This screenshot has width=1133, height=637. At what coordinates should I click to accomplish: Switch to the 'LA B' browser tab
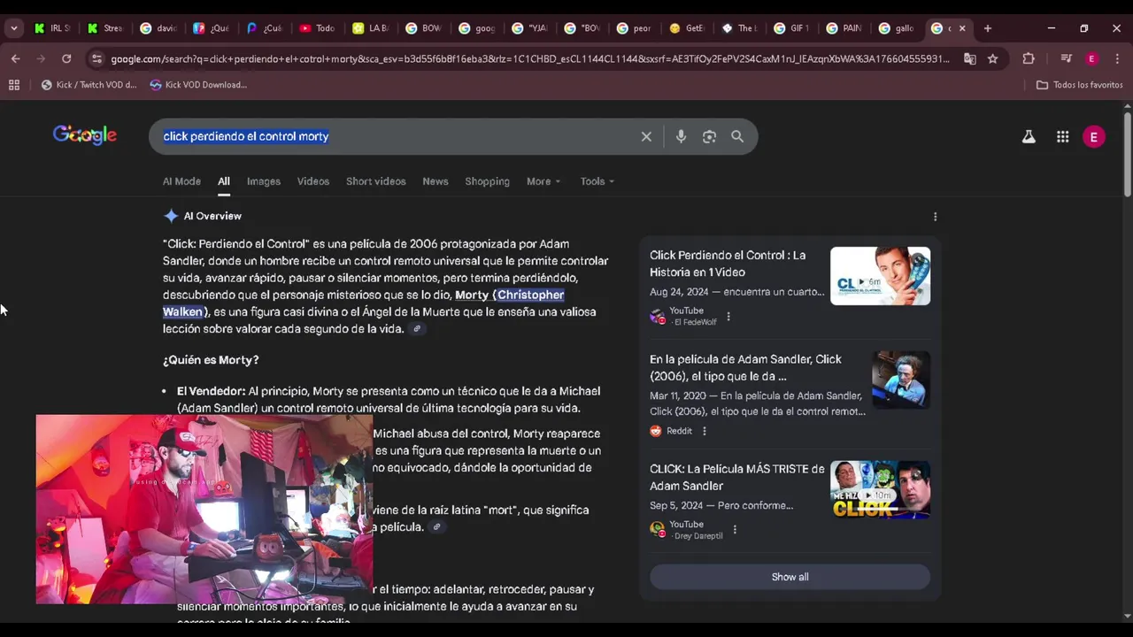[371, 28]
